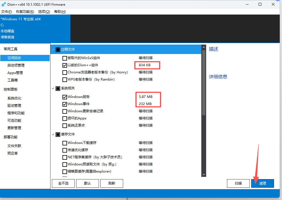
Task: Open 启动项管理 in sidebar
Action: [16, 65]
